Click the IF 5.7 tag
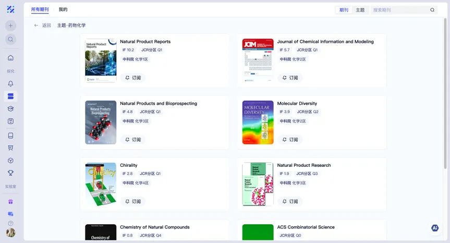The width and height of the screenshot is (450, 243). pos(285,50)
